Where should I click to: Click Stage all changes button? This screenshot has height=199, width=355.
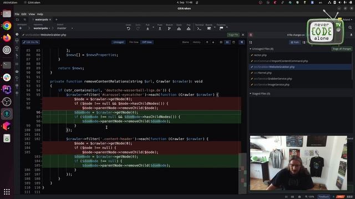pos(342,49)
